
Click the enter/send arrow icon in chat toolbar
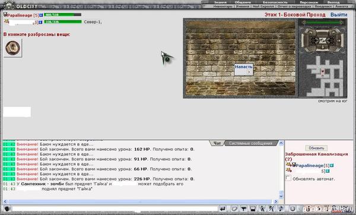[x=223, y=208]
